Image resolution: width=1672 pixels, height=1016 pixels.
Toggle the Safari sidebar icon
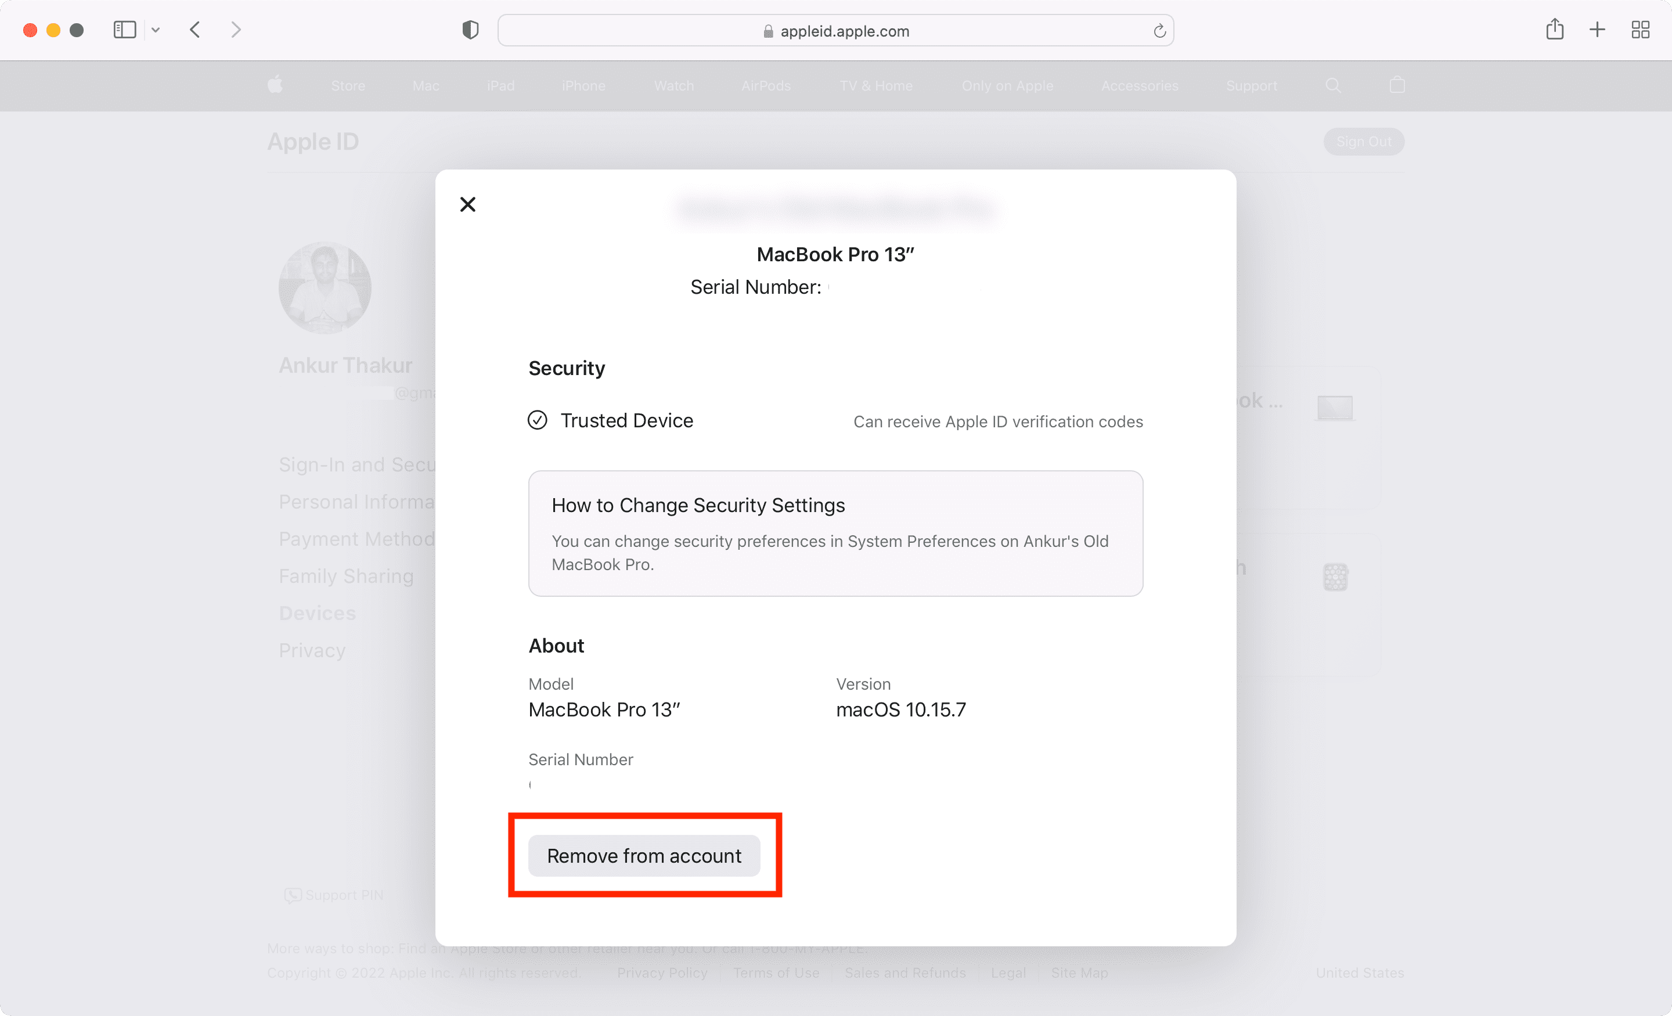point(125,30)
